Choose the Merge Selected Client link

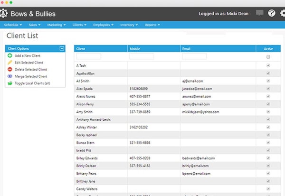31,76
